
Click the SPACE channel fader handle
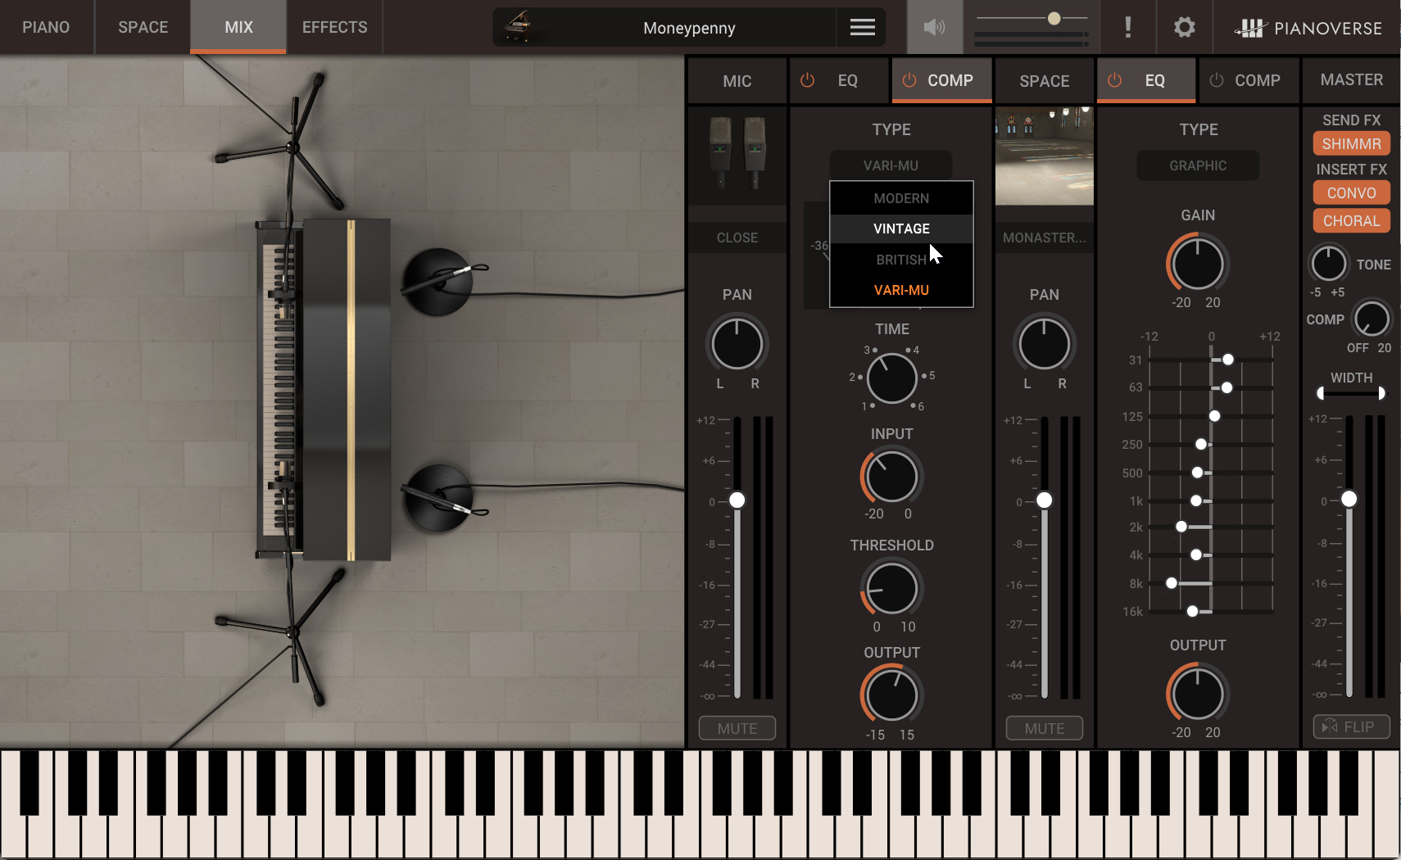[x=1044, y=500]
